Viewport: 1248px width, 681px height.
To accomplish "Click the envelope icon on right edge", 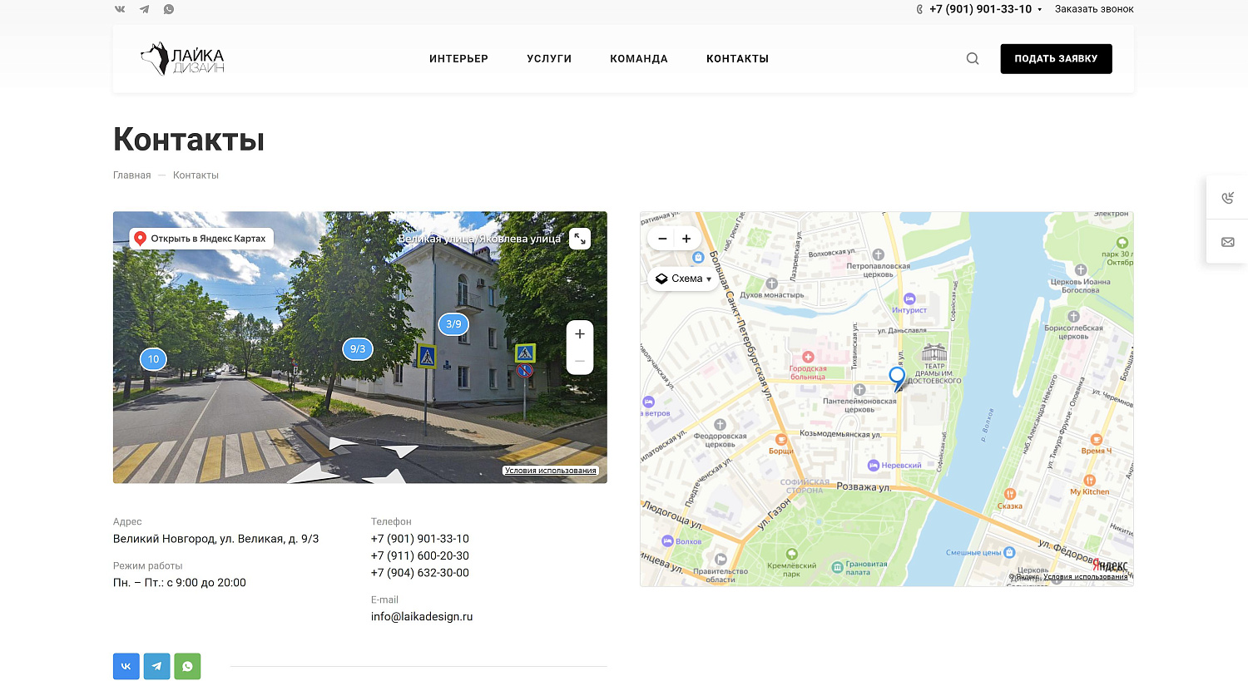I will point(1227,242).
